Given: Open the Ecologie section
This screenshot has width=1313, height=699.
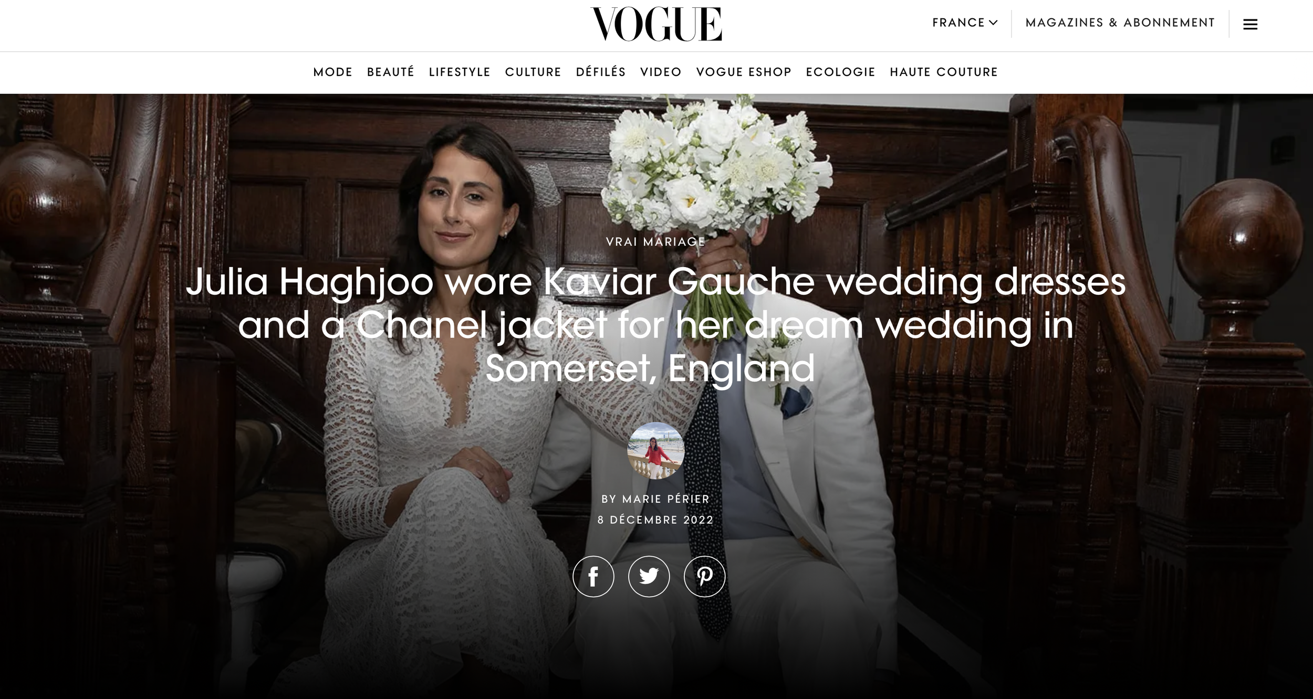Looking at the screenshot, I should [841, 72].
